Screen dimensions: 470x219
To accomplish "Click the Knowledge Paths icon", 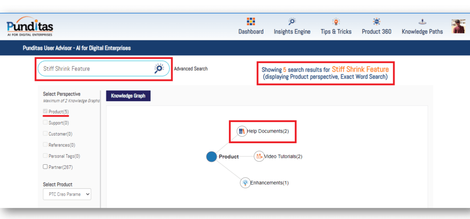I will 422,21.
